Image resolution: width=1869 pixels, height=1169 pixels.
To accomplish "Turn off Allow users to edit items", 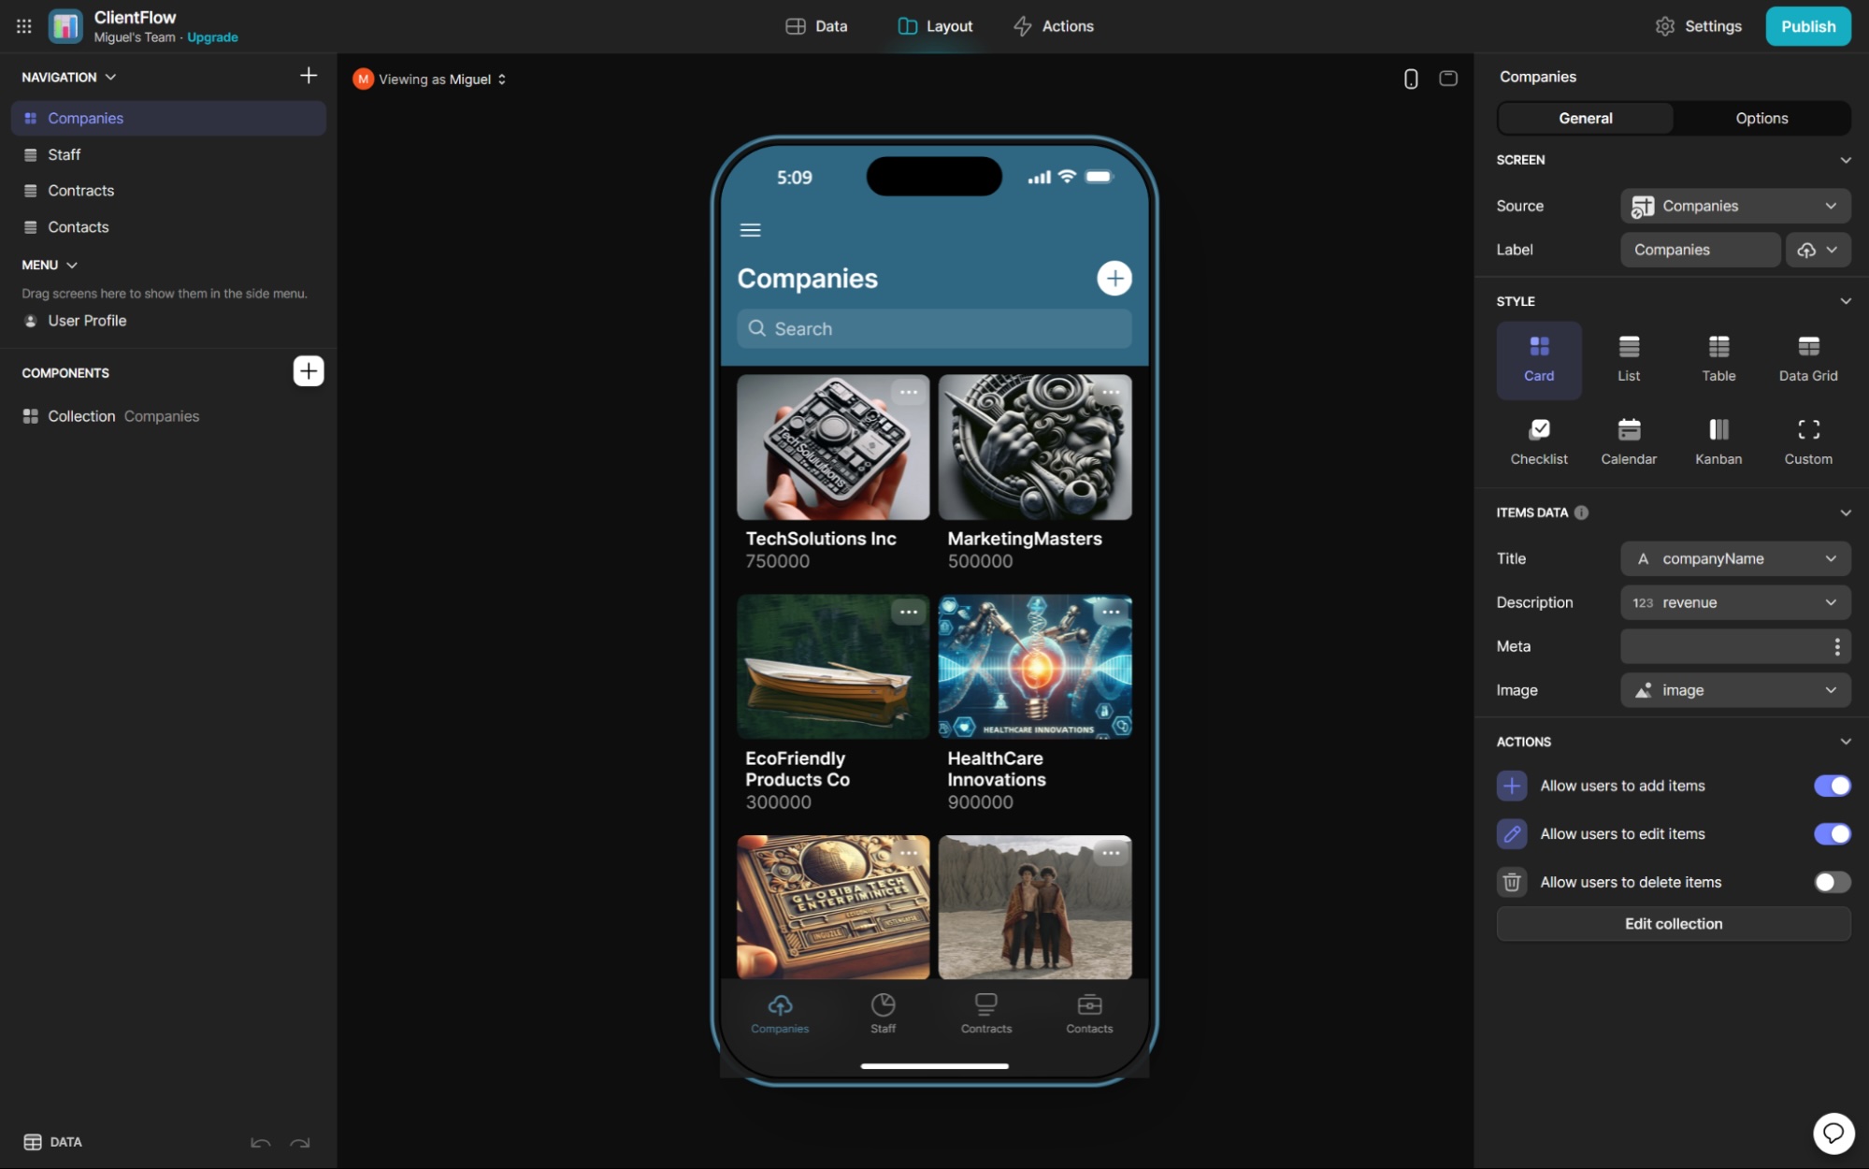I will coord(1831,834).
